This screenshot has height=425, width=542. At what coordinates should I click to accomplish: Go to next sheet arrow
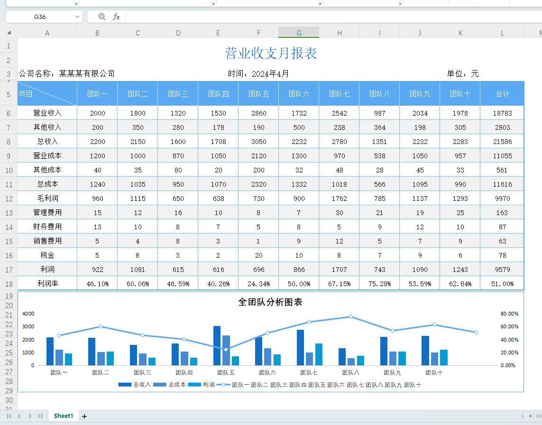30,416
